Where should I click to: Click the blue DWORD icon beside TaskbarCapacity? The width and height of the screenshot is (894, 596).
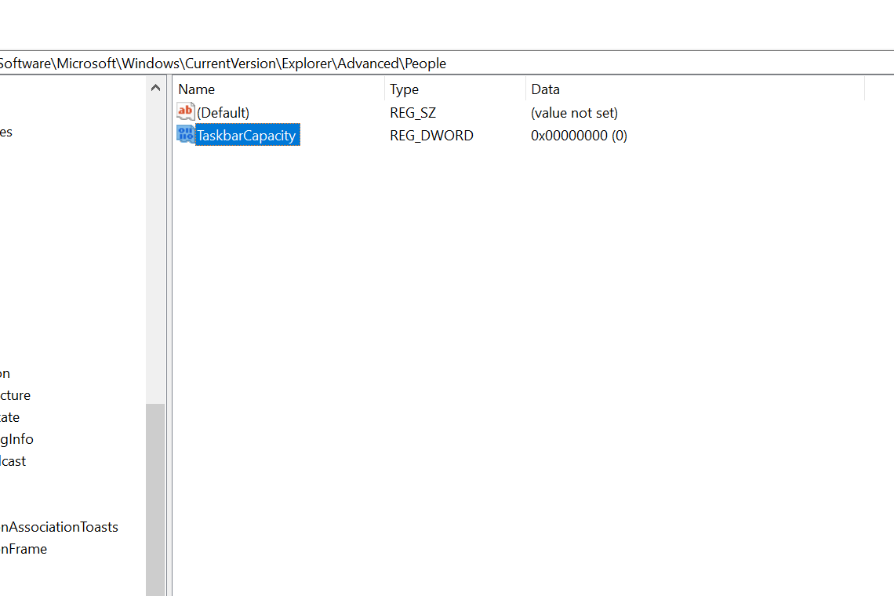point(185,134)
